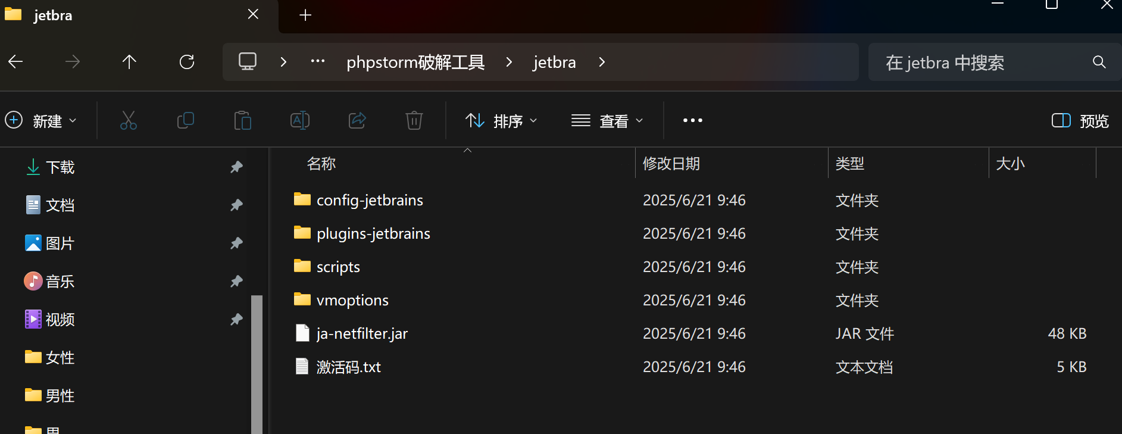Select the 激活码.txt file
1122x434 pixels.
pyautogui.click(x=349, y=367)
